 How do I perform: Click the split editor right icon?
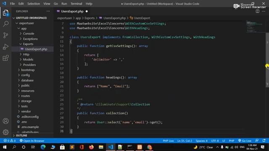[258, 11]
